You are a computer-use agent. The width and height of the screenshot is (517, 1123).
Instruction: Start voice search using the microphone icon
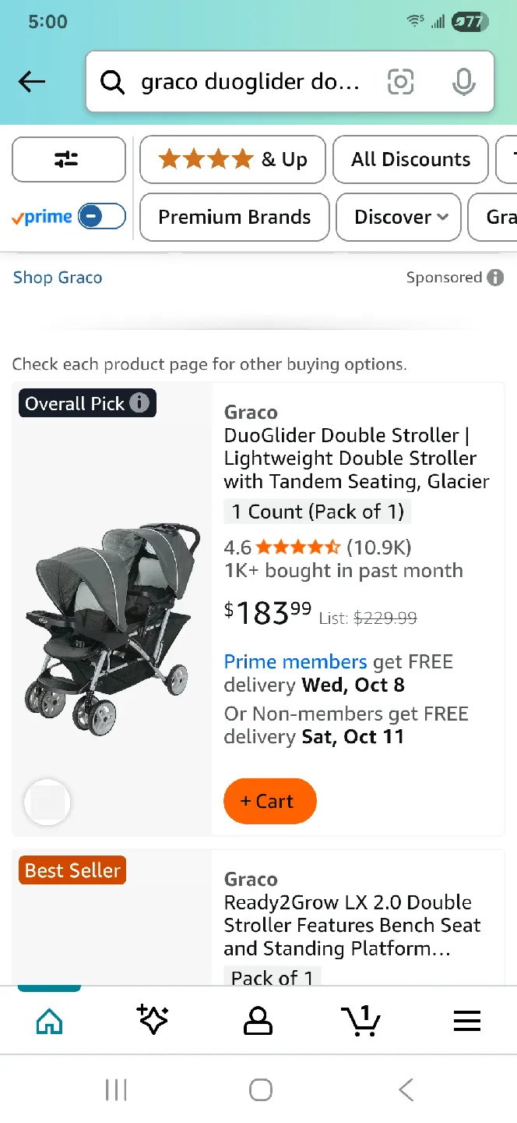point(463,81)
